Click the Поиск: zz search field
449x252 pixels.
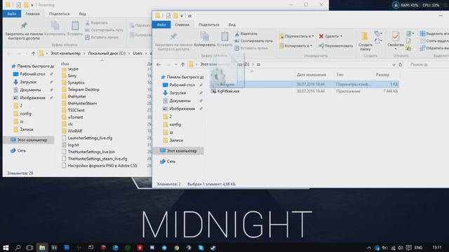pyautogui.click(x=429, y=64)
